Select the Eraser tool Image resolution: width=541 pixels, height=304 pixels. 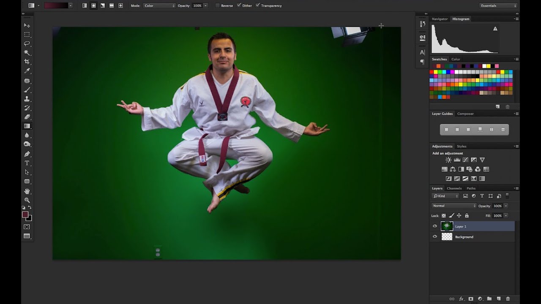point(27,117)
